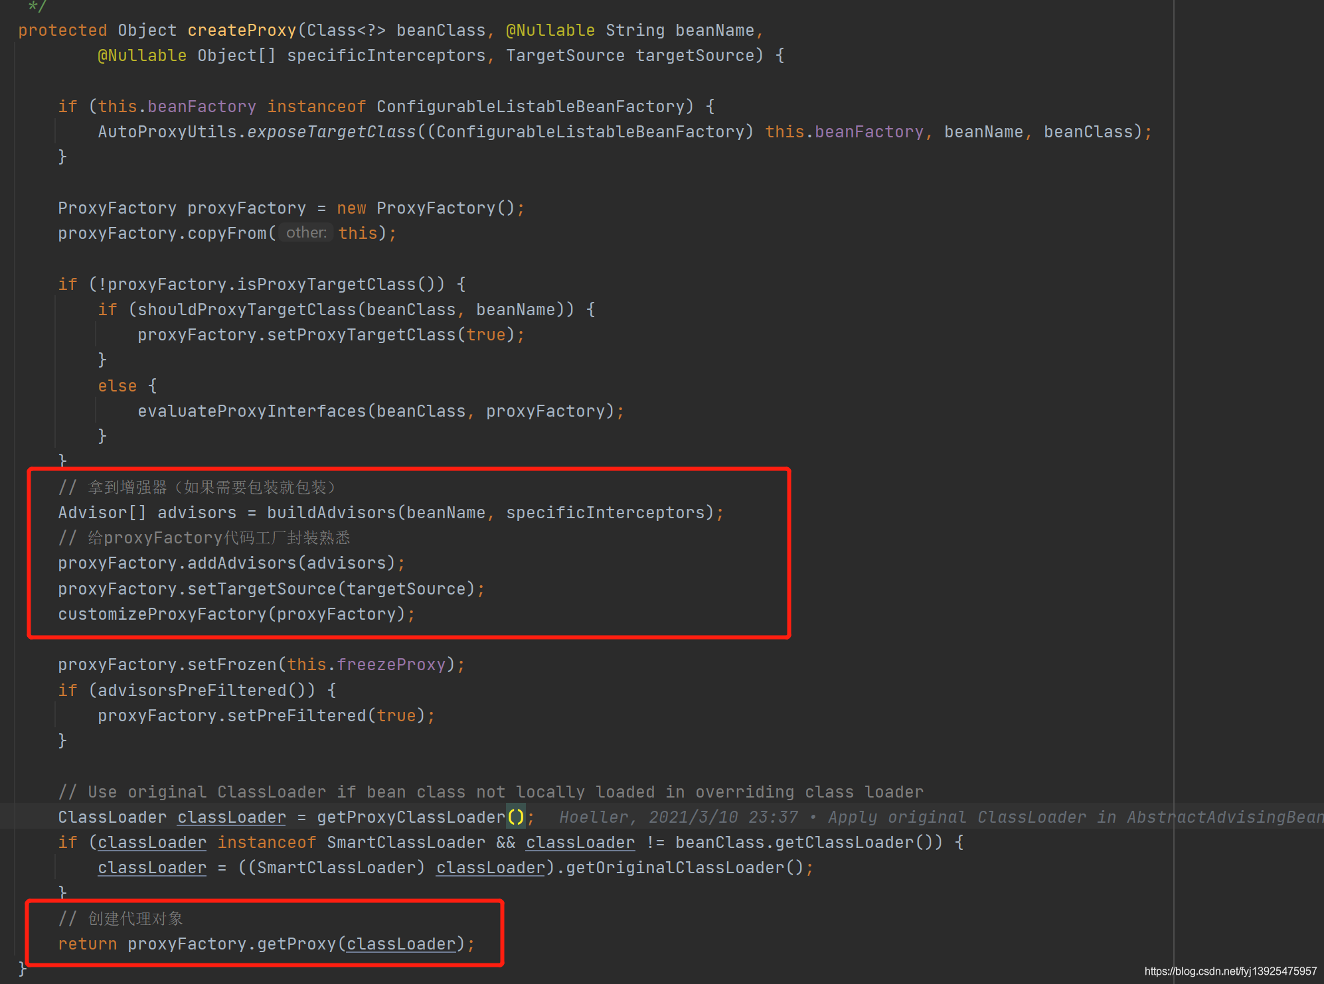Click the advisorsPreFiltered method call
The height and width of the screenshot is (984, 1324).
pos(192,691)
